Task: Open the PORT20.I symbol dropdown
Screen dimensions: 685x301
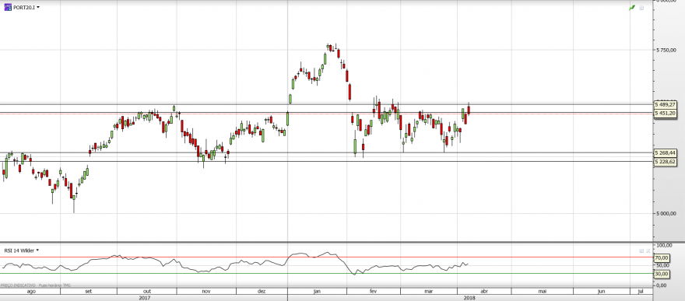Action: (x=38, y=8)
